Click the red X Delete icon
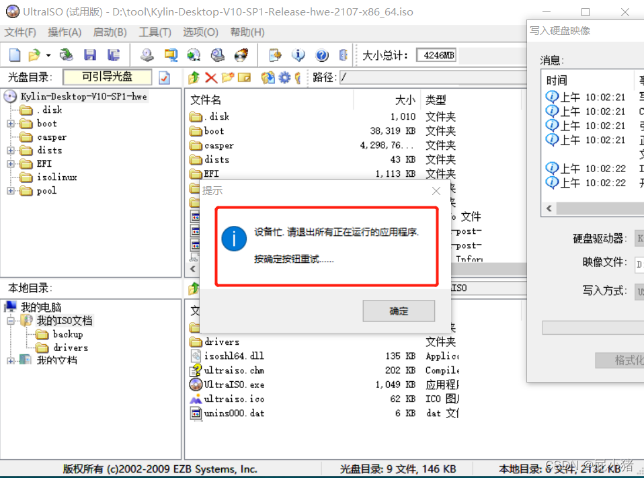 211,77
